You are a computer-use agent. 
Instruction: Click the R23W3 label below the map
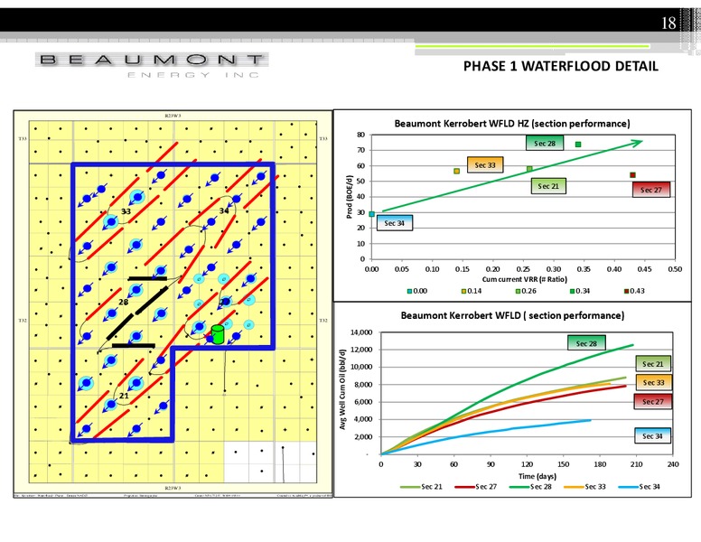tap(173, 488)
